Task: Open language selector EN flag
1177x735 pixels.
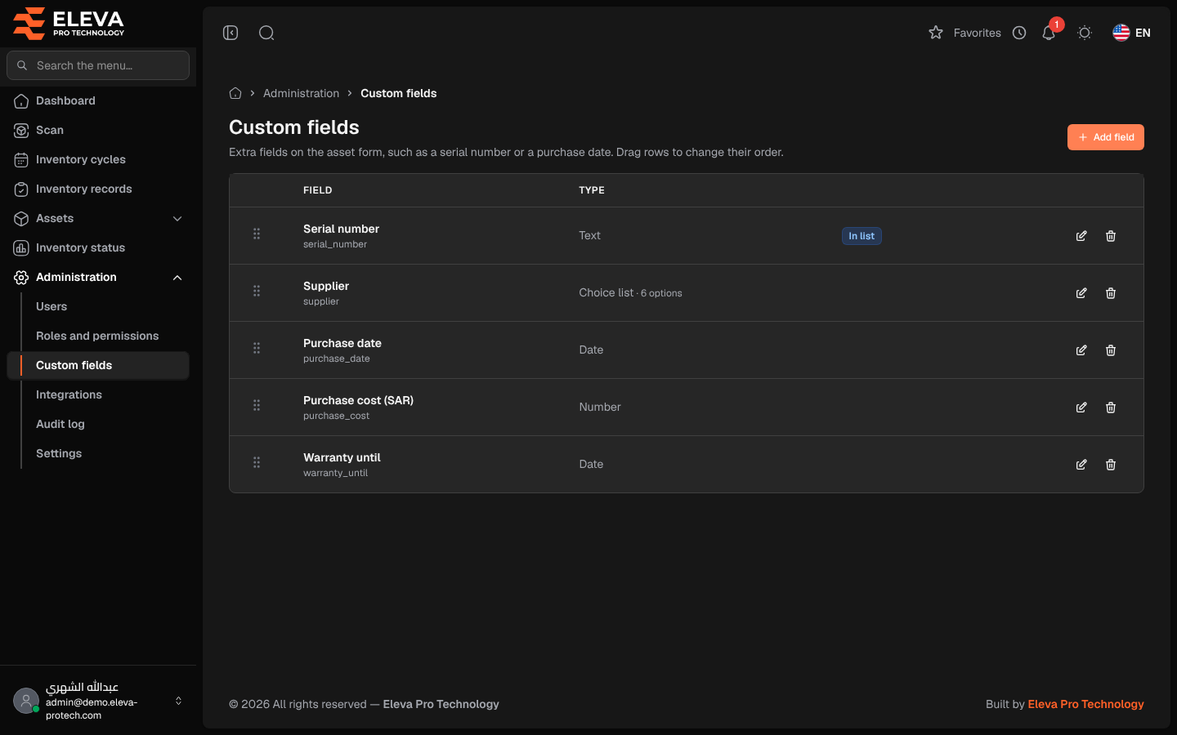Action: 1132,33
